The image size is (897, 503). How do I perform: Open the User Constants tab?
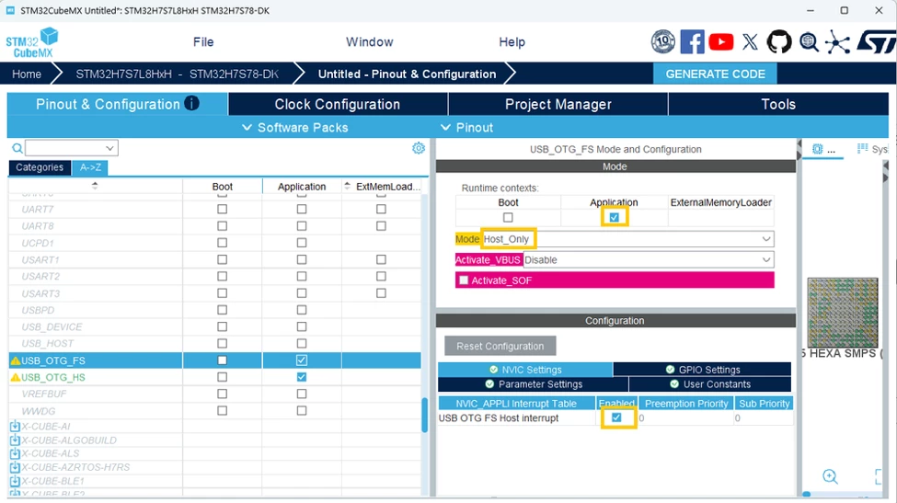point(710,384)
